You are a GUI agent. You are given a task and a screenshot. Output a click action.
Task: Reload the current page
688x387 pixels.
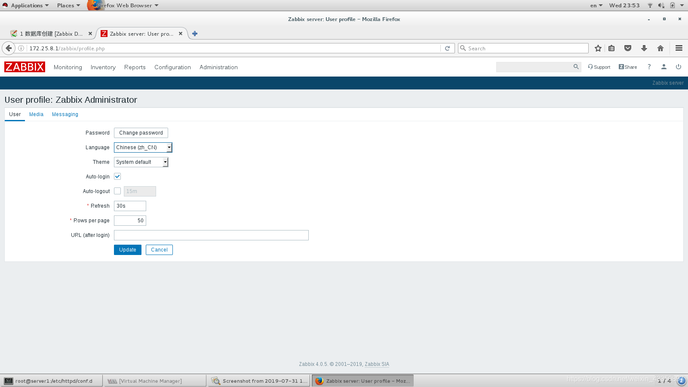[x=447, y=48]
